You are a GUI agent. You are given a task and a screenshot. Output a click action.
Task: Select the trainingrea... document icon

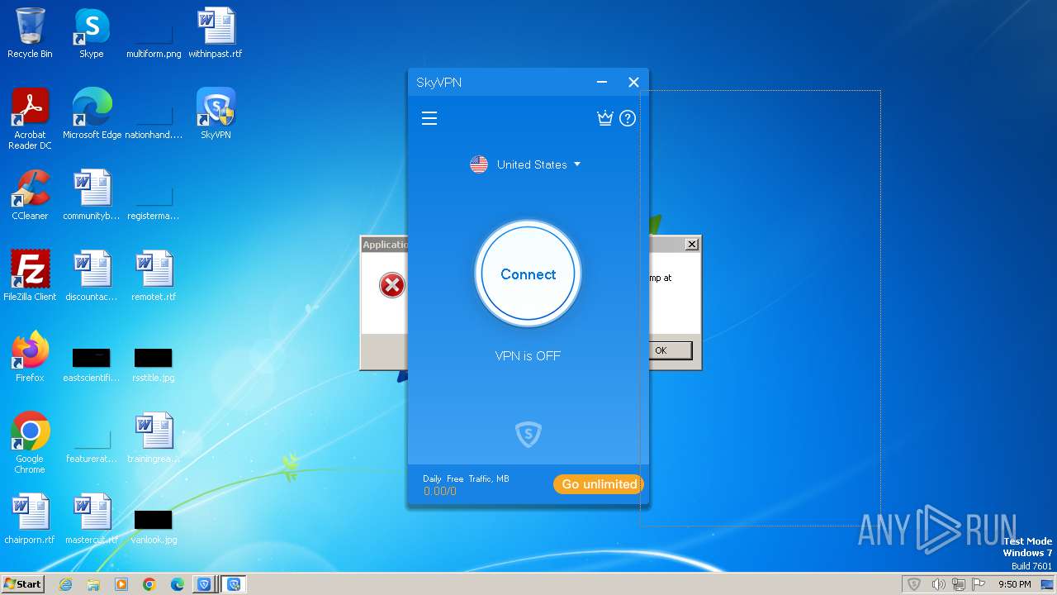[x=154, y=438]
